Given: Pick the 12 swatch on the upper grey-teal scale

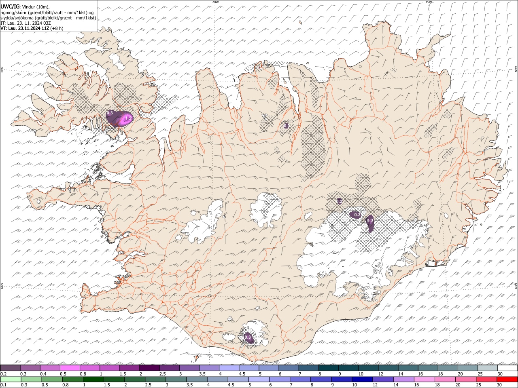Looking at the screenshot, I should (x=388, y=368).
